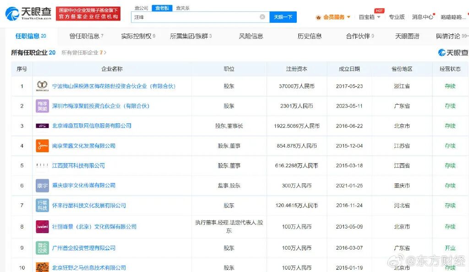Open the 壮丽峰景（北京）文化传媒有限公司 link

click(94, 227)
